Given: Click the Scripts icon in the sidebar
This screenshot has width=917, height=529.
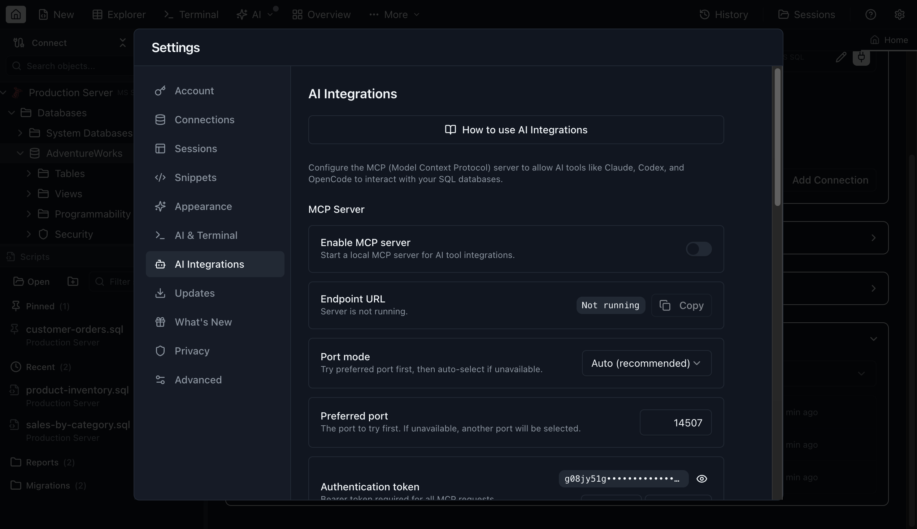Looking at the screenshot, I should [10, 257].
